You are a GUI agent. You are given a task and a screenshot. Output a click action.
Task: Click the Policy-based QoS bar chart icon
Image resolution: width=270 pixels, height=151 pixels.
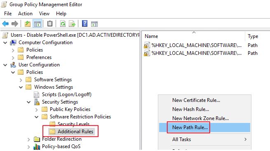37,146
